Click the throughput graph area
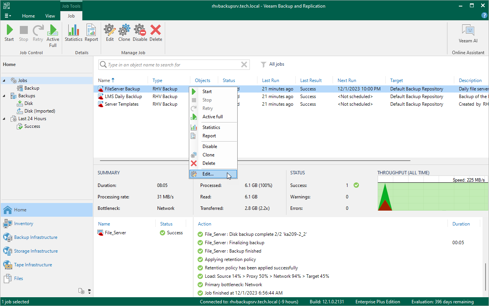489x306 pixels. [433, 193]
